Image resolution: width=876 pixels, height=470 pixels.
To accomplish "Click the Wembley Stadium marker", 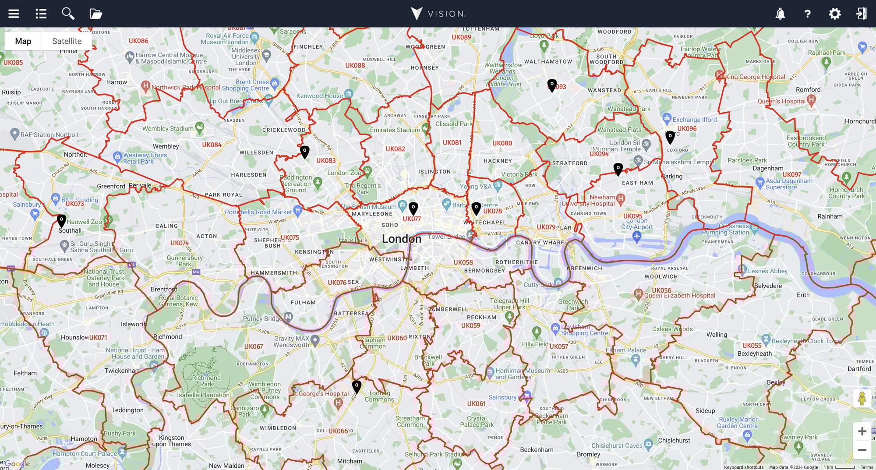I will pos(200,127).
